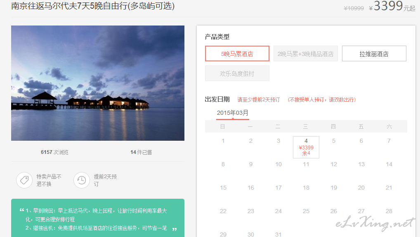Click calendar date 28

tap(389, 211)
